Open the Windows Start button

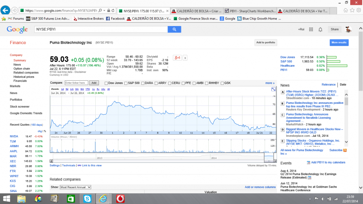[x=7, y=199]
